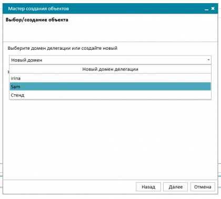Collapse the domain list using dropdown arrow
The height and width of the screenshot is (199, 221).
(x=208, y=60)
